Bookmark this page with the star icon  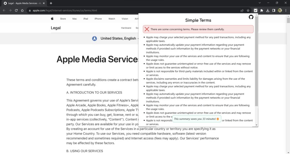coord(248,10)
